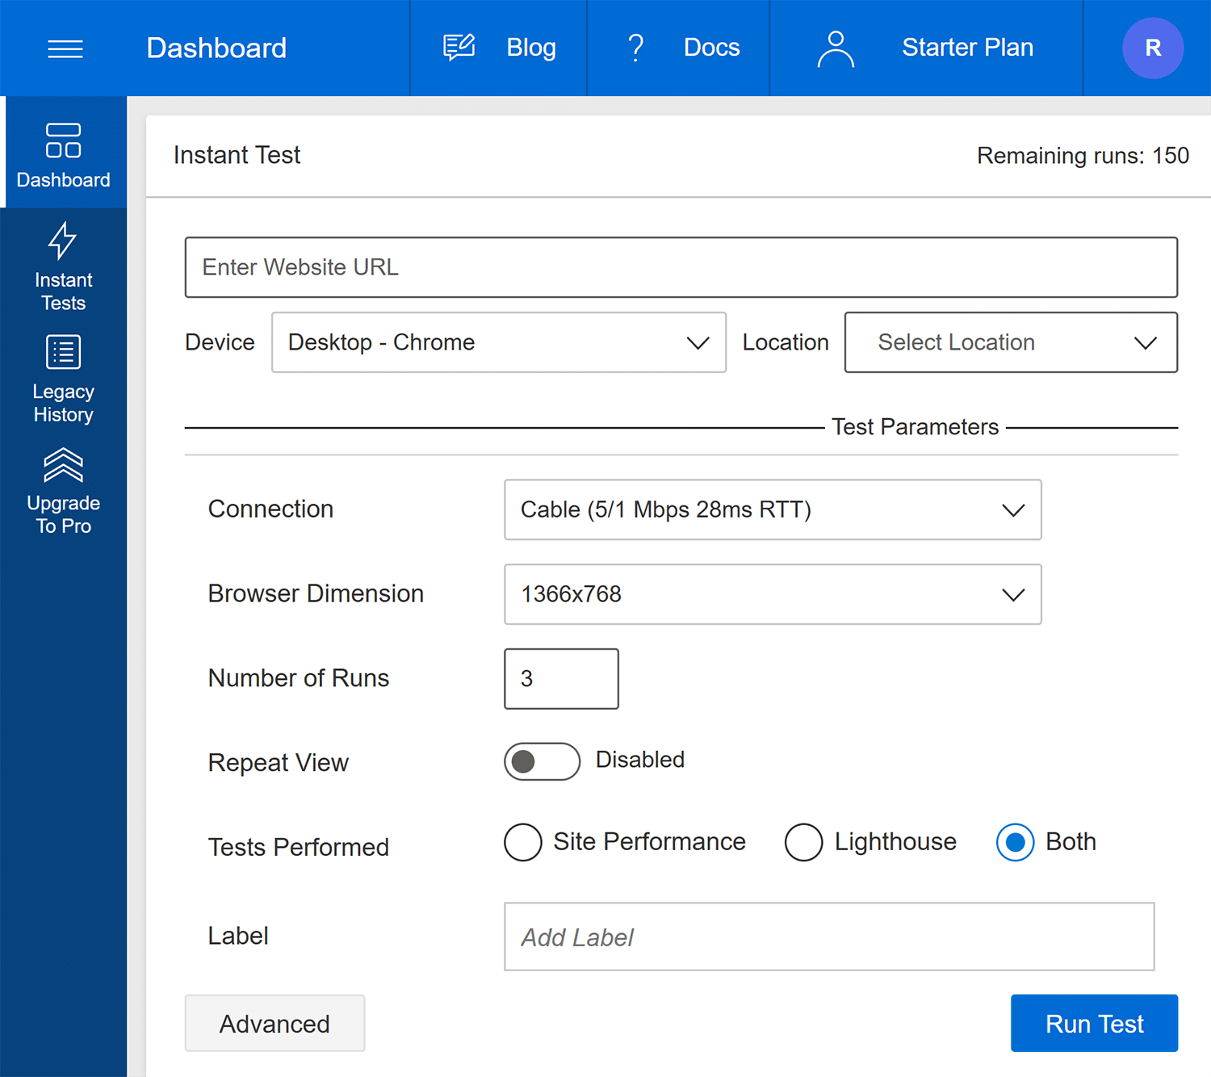Image resolution: width=1211 pixels, height=1077 pixels.
Task: Click the Test Parameters section label
Action: click(916, 427)
